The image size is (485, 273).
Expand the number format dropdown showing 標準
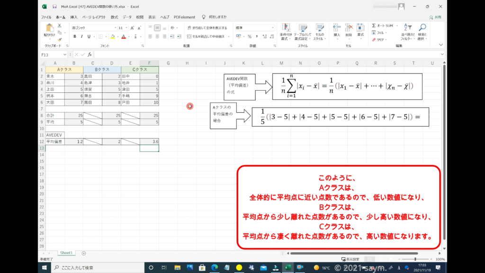point(273,28)
